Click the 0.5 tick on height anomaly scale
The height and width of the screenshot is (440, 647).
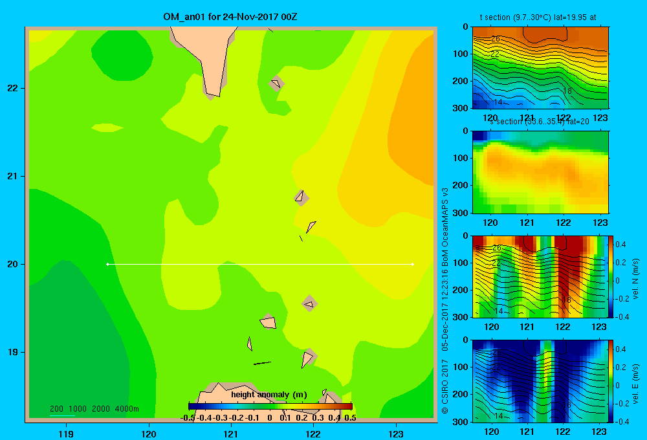pyautogui.click(x=350, y=418)
